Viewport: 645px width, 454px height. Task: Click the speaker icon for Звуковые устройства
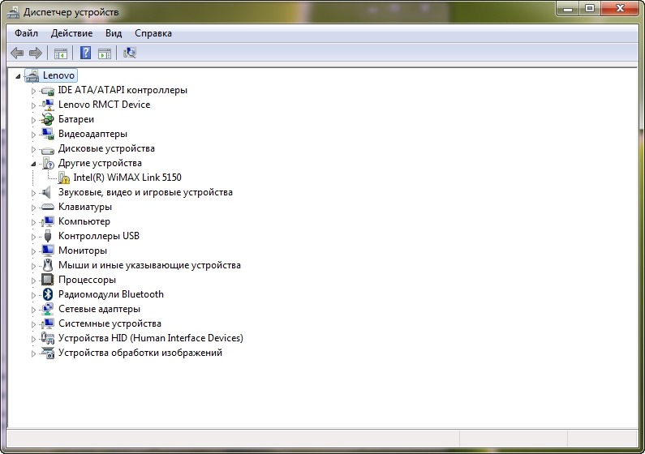[46, 192]
